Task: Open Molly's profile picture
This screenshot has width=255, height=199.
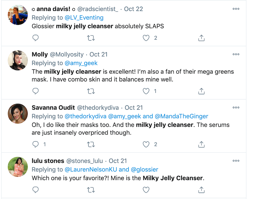Action: pos(18,60)
